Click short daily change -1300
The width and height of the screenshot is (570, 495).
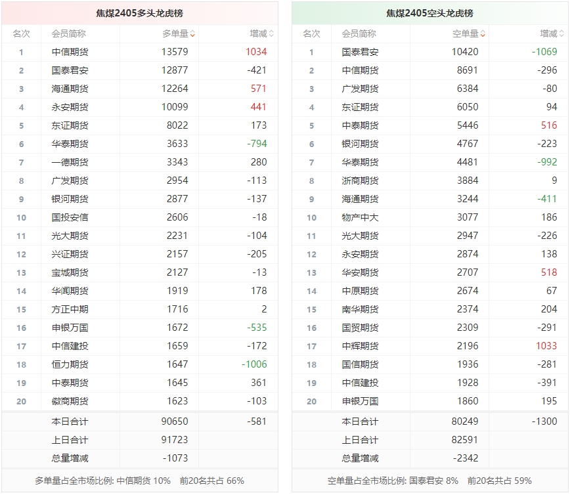coord(544,421)
